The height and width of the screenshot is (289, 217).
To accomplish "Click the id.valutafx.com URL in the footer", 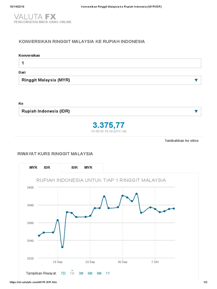I will click(34, 282).
